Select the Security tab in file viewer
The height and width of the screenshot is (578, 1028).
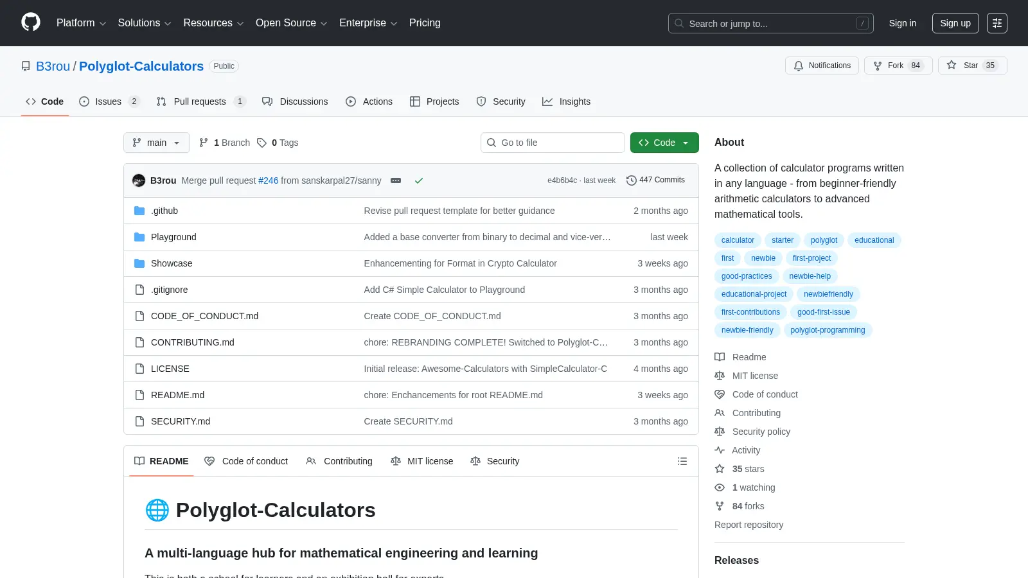coord(495,461)
